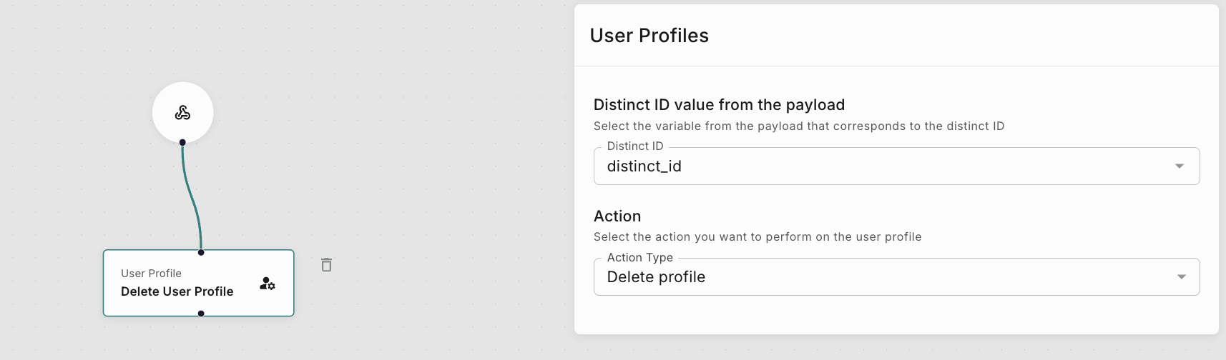Click the Action section heading
The width and height of the screenshot is (1226, 360).
[x=617, y=216]
